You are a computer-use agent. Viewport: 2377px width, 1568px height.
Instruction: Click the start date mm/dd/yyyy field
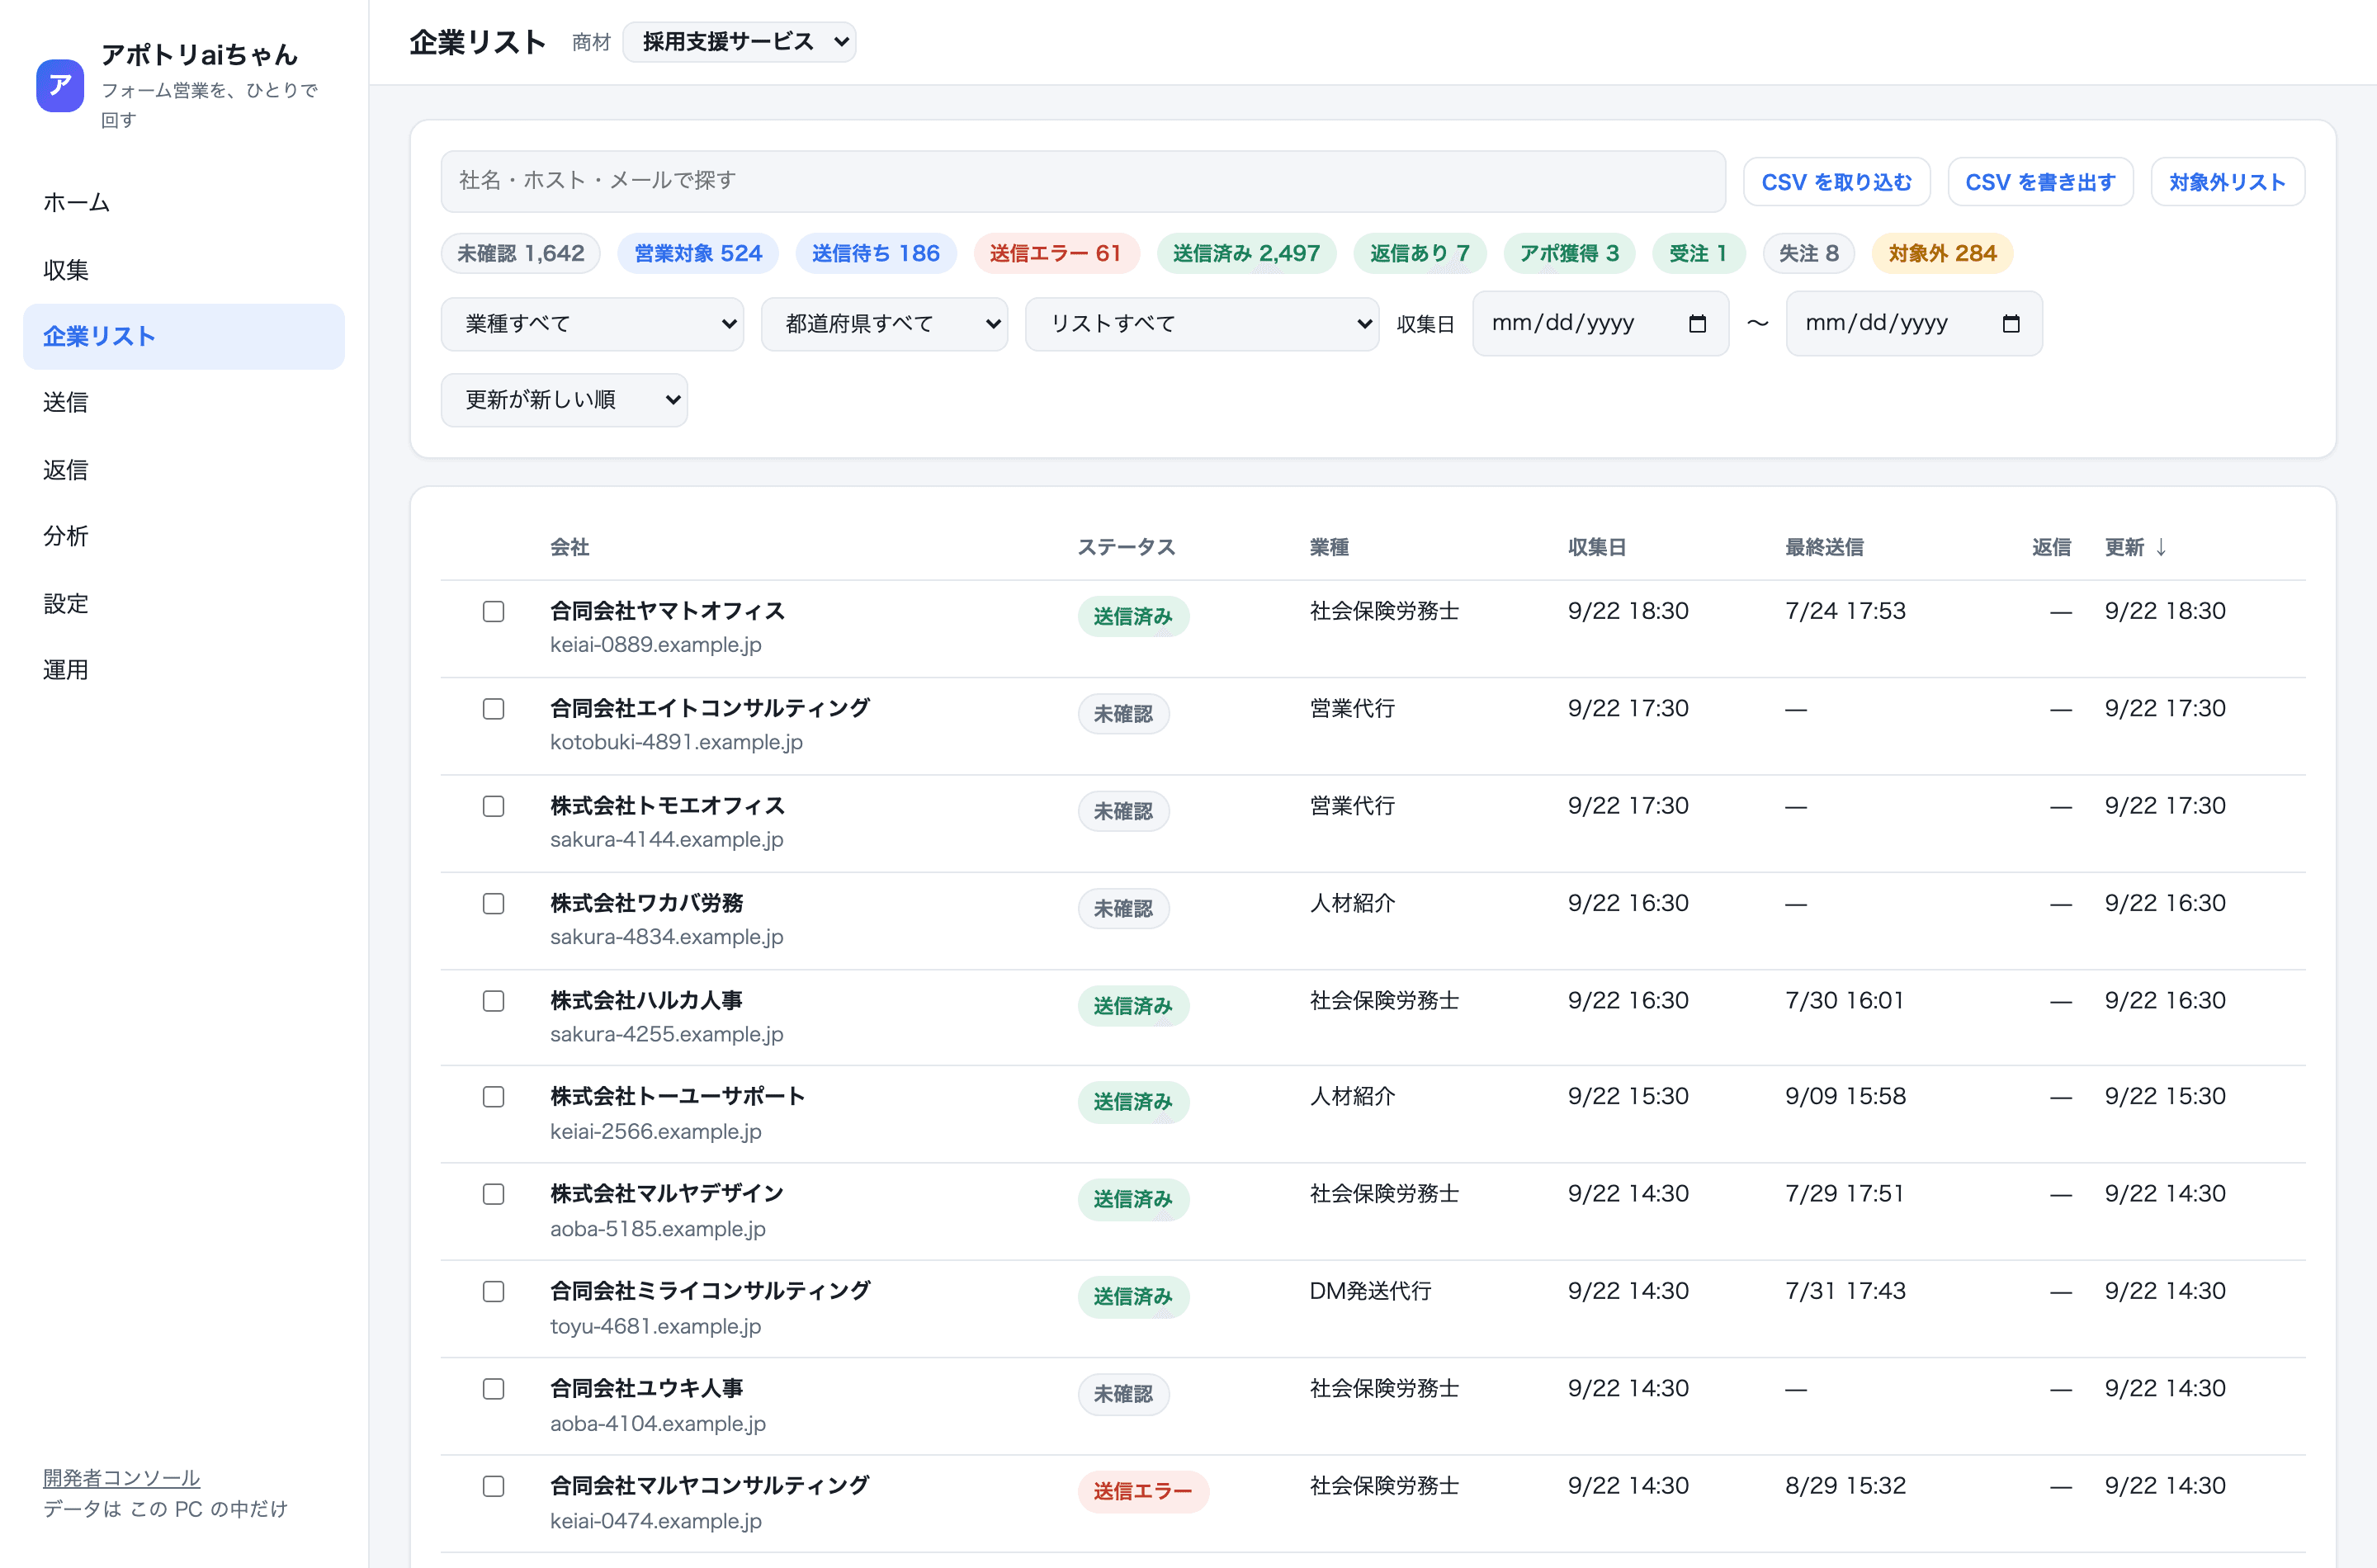[x=1600, y=324]
